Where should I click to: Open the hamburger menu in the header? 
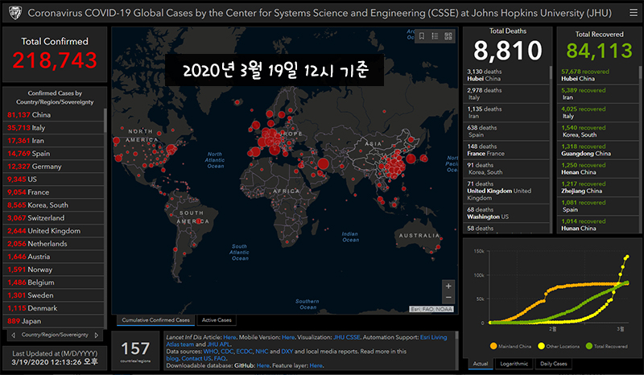[x=634, y=13]
